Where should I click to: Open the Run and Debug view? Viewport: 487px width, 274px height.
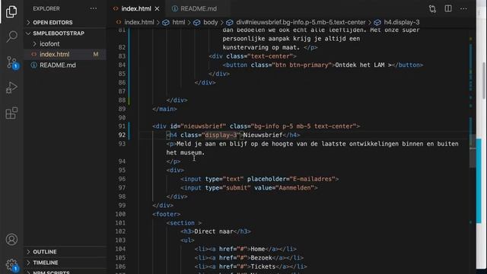11,88
